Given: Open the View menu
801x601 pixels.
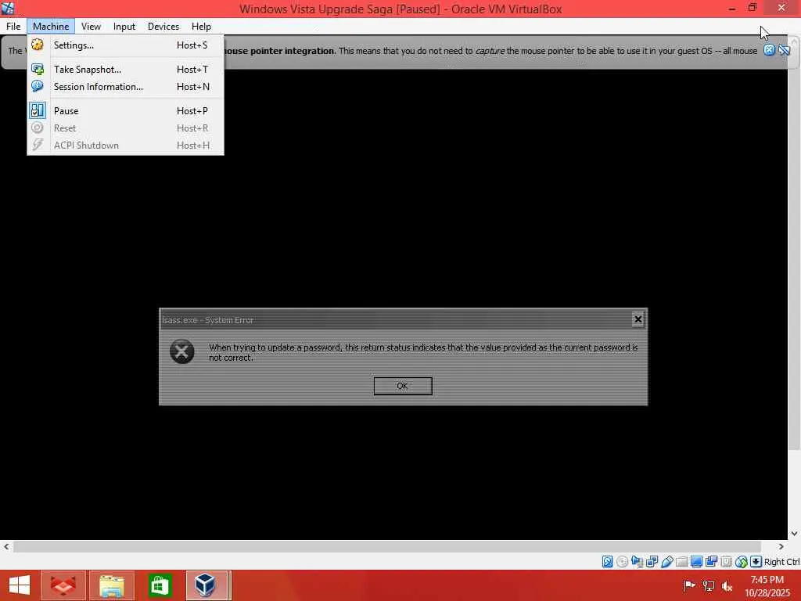Looking at the screenshot, I should click(x=91, y=26).
